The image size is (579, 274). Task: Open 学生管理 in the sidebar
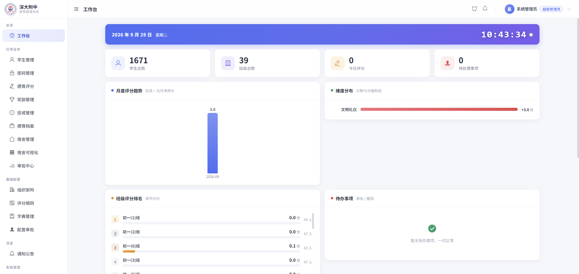pyautogui.click(x=33, y=60)
